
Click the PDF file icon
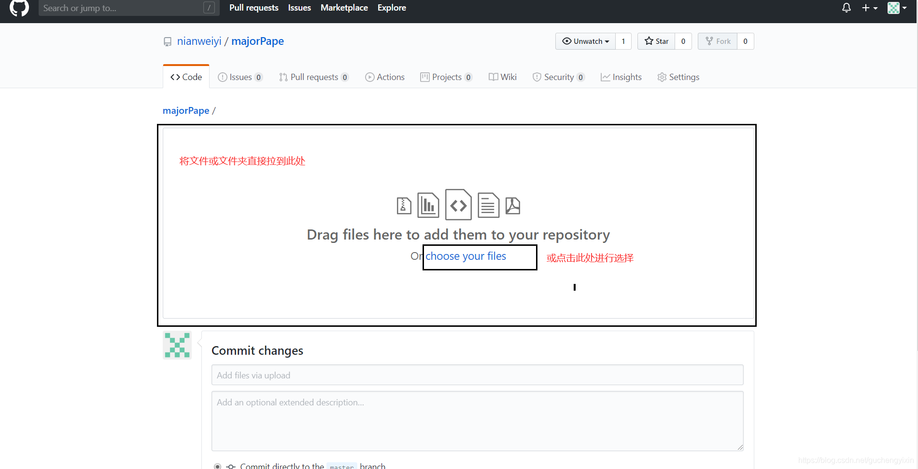513,206
